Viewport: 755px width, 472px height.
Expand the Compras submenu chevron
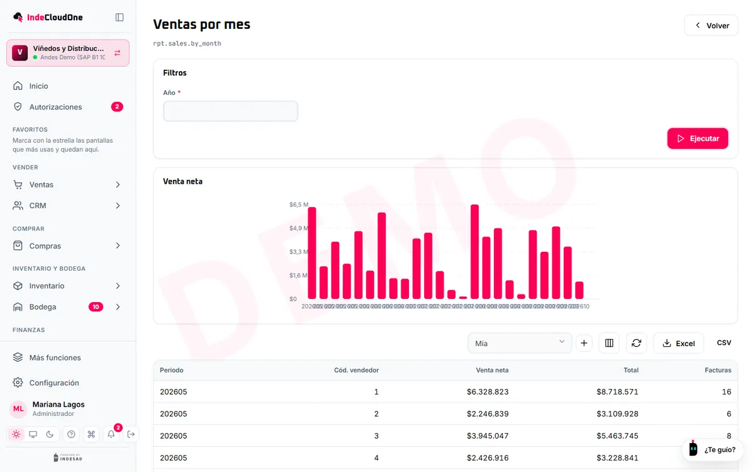[x=118, y=246]
